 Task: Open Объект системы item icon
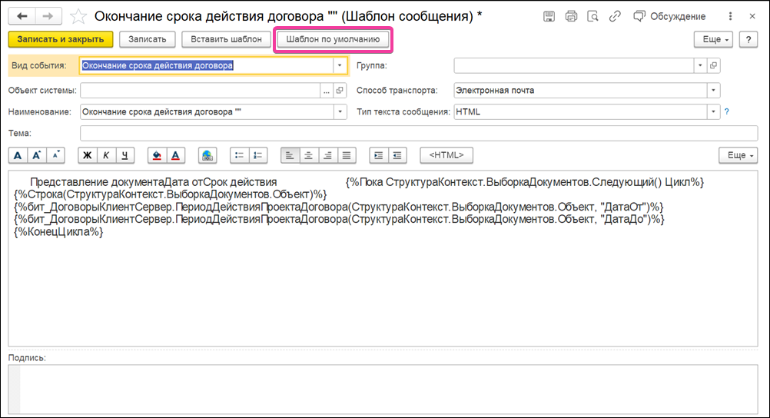pos(340,91)
